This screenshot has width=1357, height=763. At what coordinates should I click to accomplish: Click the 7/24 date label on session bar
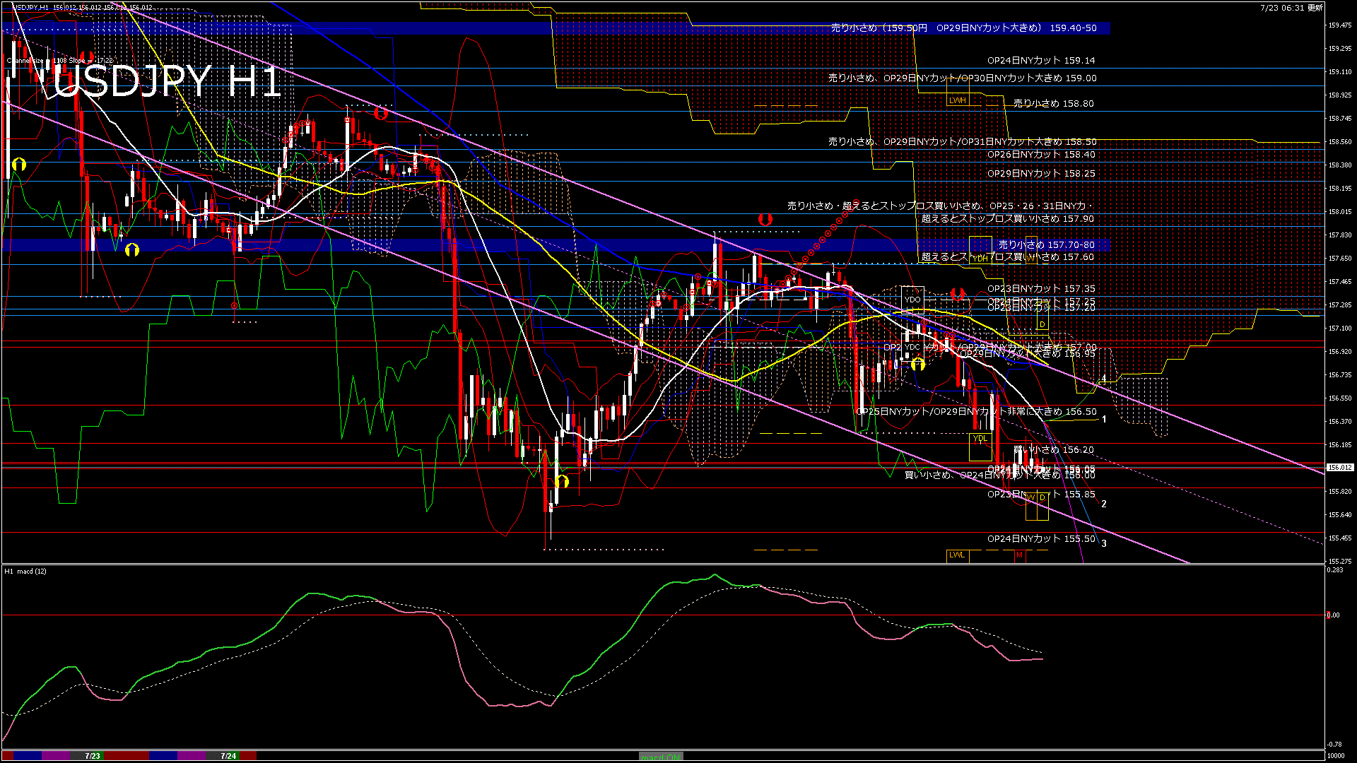click(x=228, y=756)
